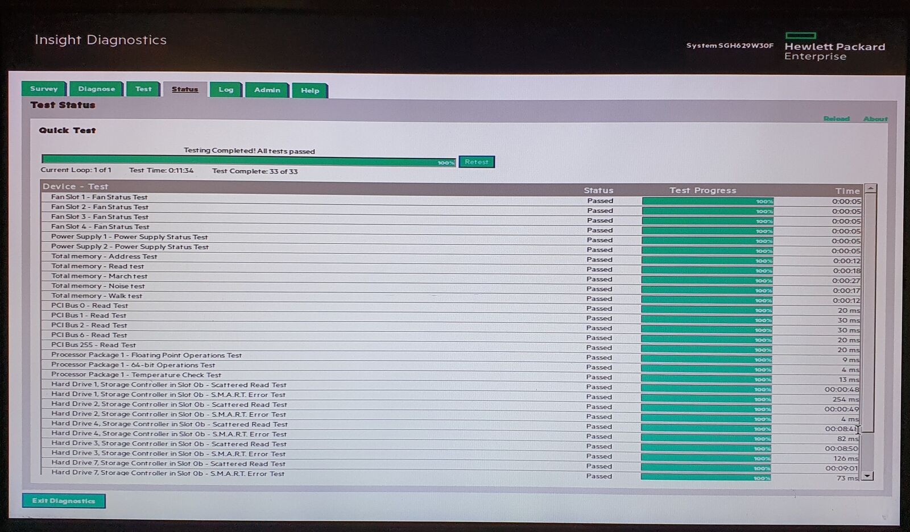Select 'Processor Package 1 - Temperature Check Test'

coord(452,376)
